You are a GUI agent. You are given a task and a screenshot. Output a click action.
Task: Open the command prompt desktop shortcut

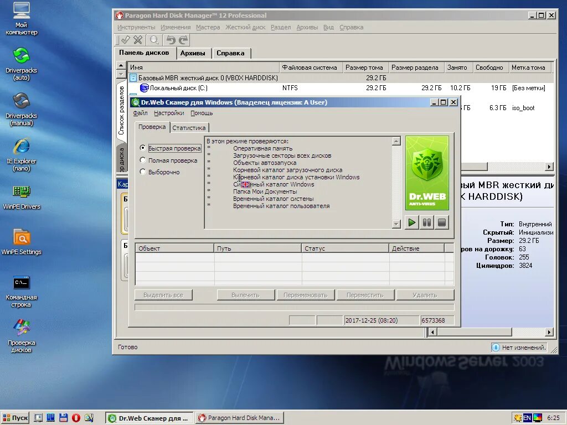click(22, 291)
